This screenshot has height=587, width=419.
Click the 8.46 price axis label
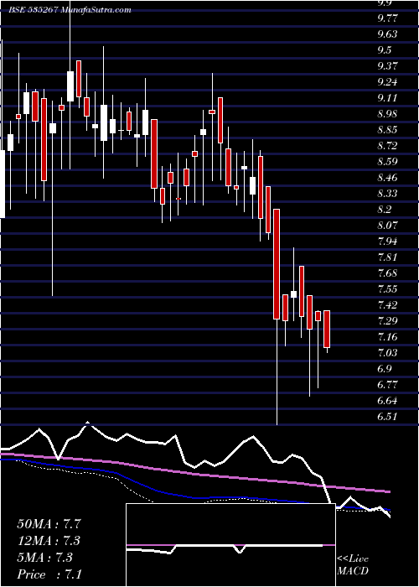pyautogui.click(x=387, y=178)
